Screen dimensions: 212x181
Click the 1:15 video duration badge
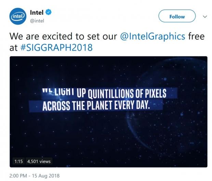coord(19,161)
